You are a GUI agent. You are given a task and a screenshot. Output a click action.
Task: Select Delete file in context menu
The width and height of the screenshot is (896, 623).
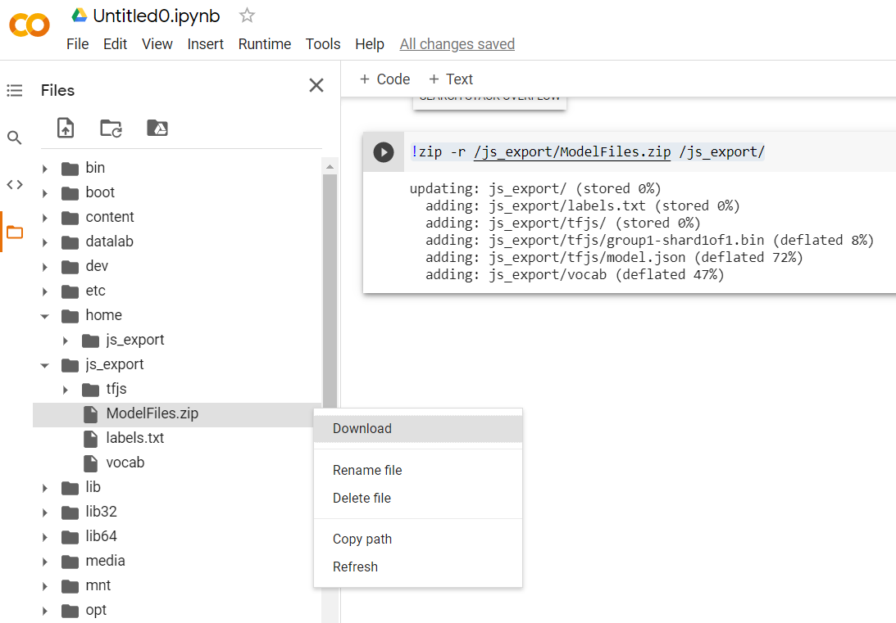pos(362,498)
